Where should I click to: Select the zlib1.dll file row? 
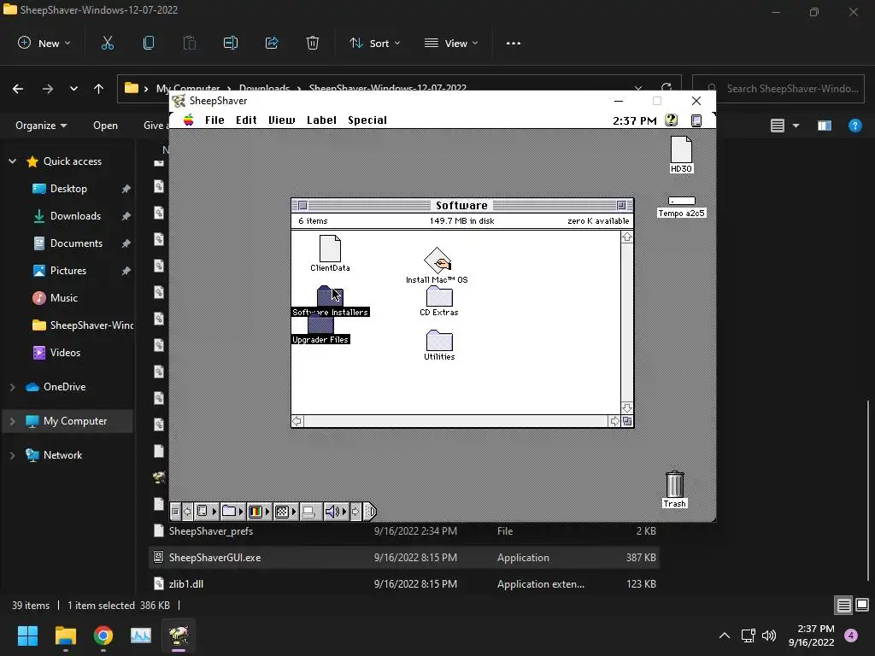[x=404, y=584]
